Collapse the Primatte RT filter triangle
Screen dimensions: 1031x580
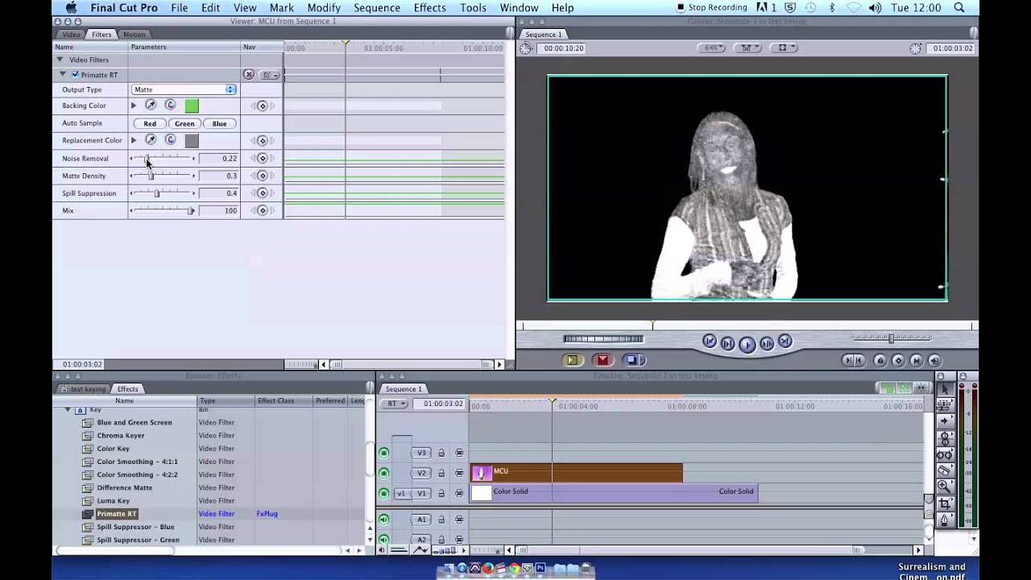tap(63, 75)
